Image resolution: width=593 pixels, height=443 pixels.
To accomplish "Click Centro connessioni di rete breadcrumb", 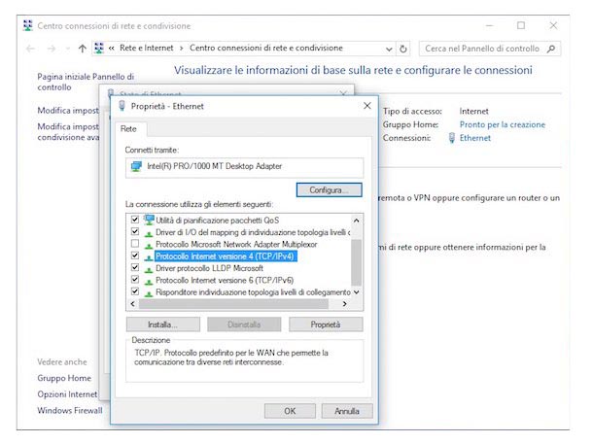I will 265,48.
